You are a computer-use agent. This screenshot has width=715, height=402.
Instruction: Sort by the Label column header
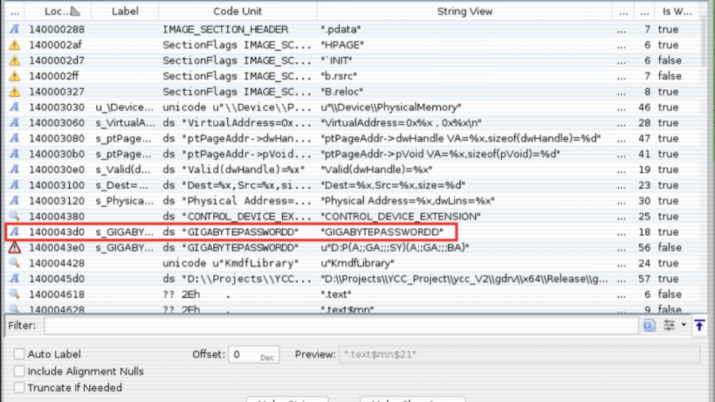[x=125, y=11]
